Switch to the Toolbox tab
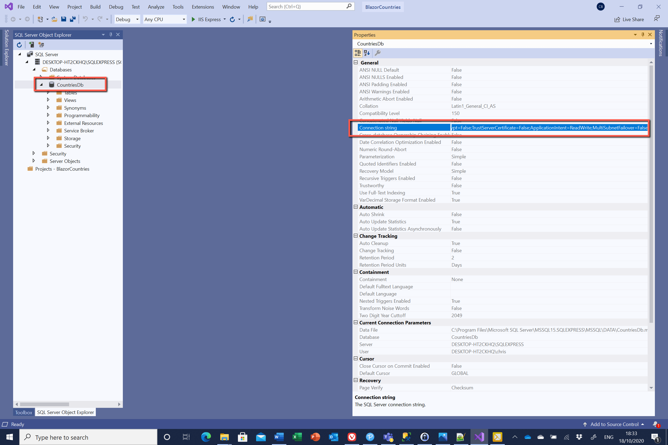 (24, 412)
